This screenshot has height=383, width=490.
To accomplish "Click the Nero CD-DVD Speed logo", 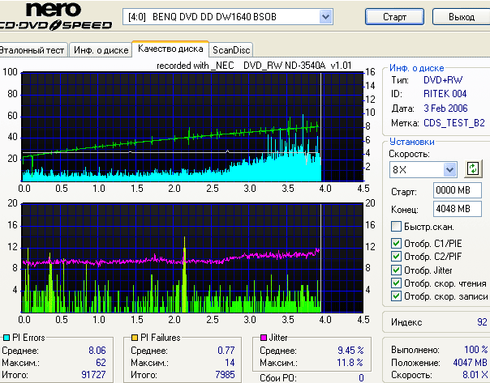I will click(x=54, y=16).
